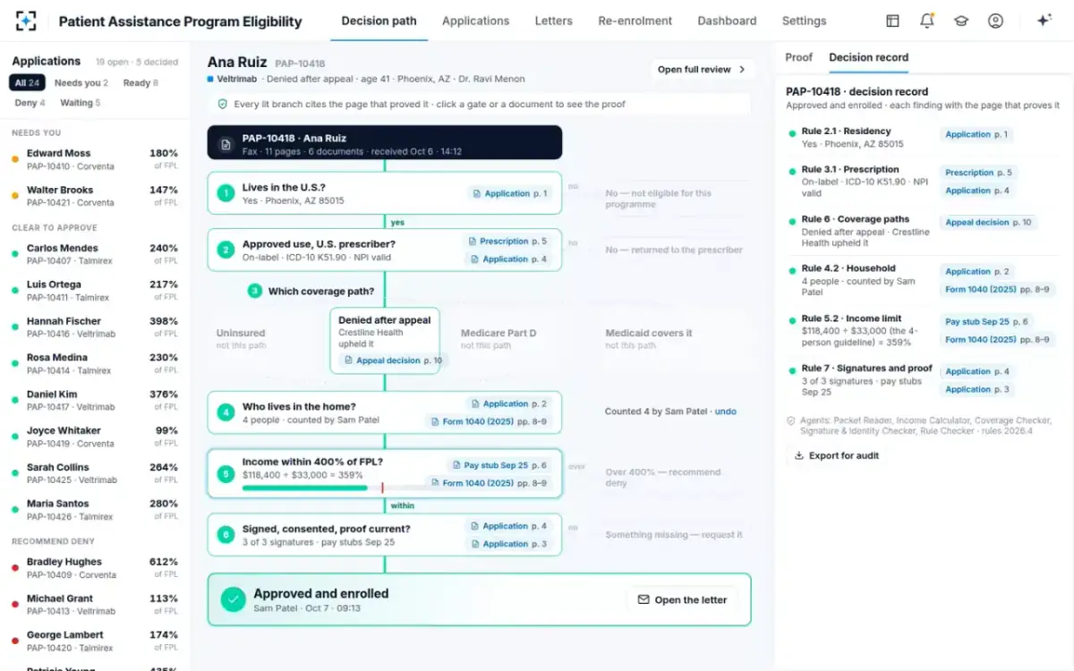Screen dimensions: 1074x671
Task: Open the graduation cap help icon
Action: point(961,21)
